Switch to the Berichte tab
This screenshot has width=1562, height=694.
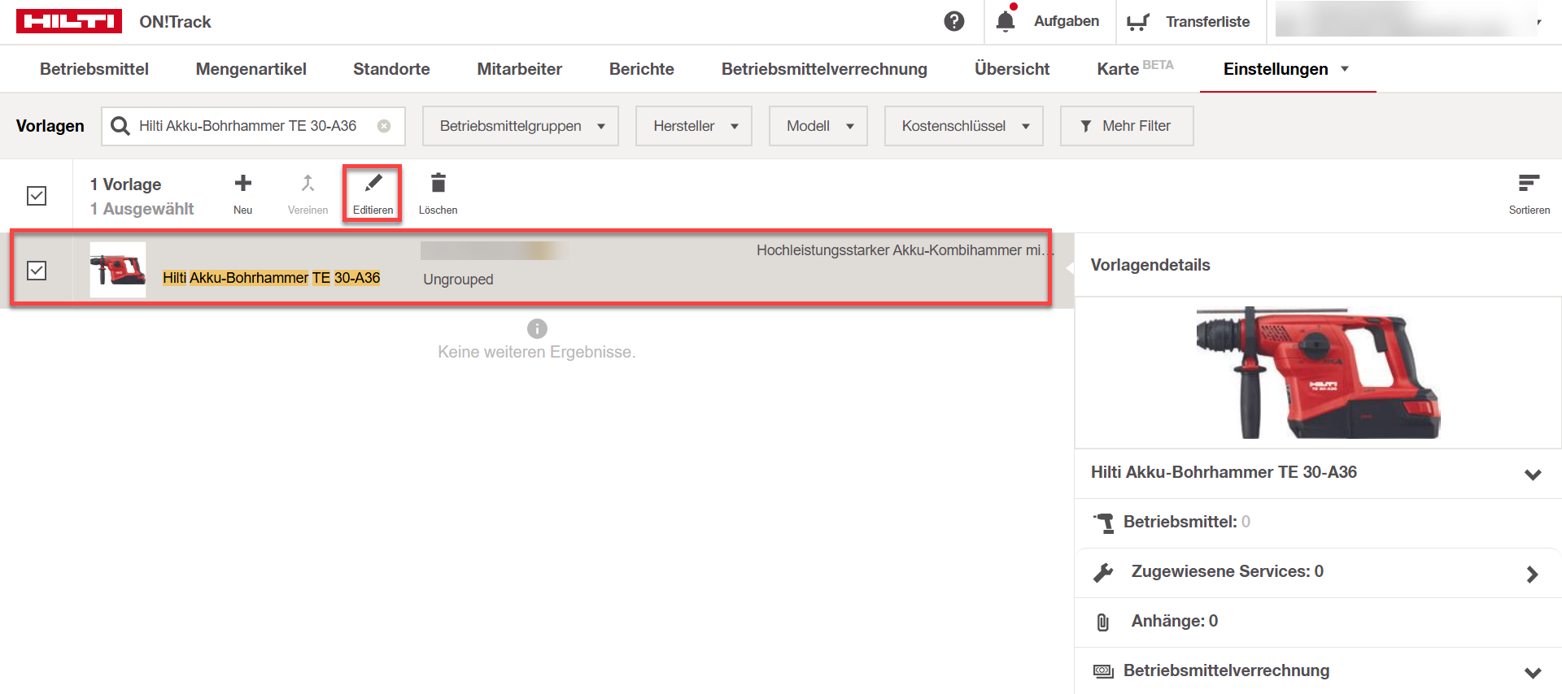(x=642, y=69)
